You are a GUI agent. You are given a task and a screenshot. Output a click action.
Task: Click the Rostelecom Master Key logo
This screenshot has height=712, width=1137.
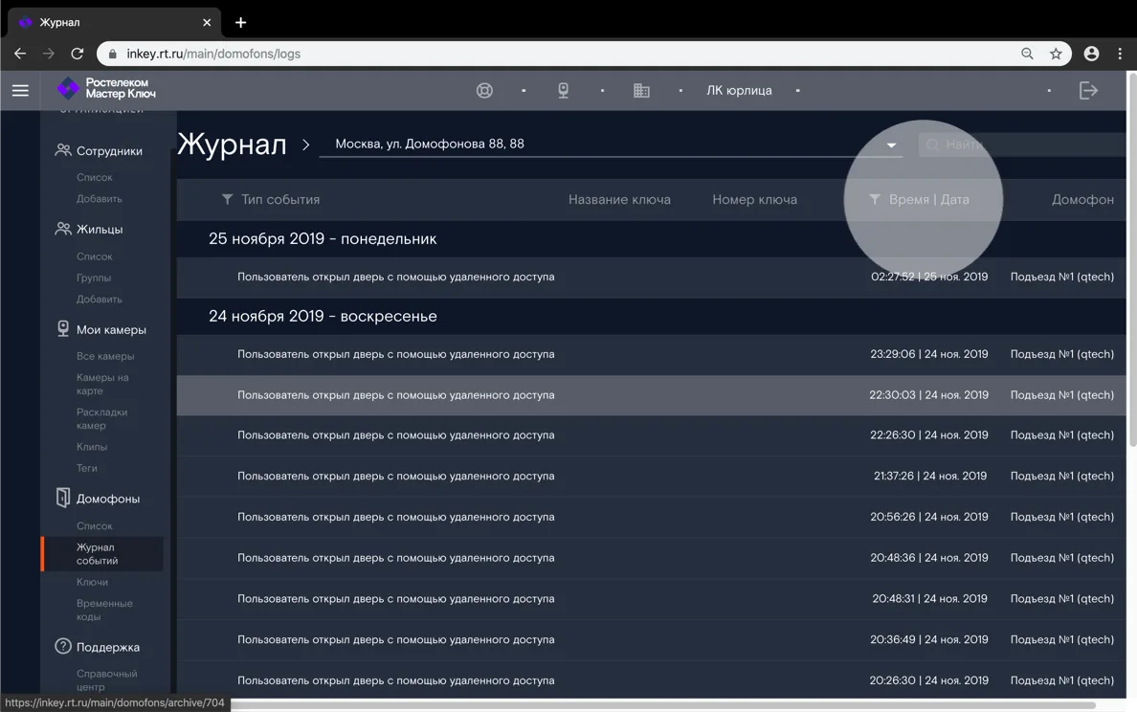pyautogui.click(x=106, y=88)
